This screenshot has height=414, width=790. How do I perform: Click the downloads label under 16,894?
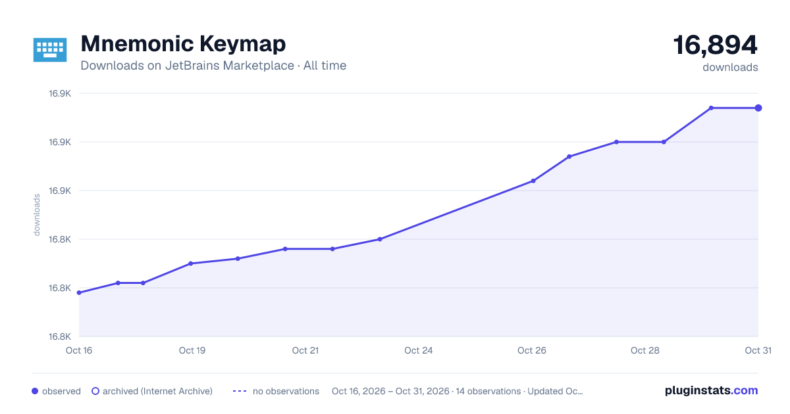click(730, 67)
